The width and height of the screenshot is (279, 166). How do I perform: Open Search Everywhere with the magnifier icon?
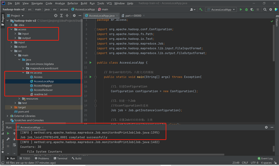pyautogui.click(x=265, y=10)
